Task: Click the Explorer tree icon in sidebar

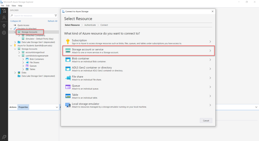Action: click(4, 11)
